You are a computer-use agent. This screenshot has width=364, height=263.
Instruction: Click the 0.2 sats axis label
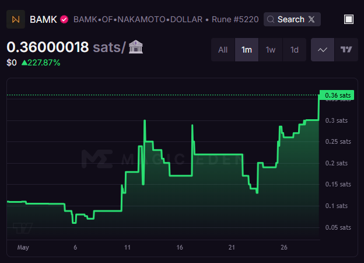click(x=337, y=163)
